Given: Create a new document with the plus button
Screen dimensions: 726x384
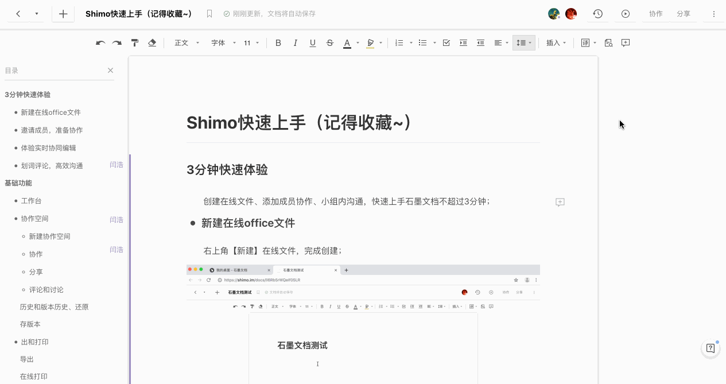Looking at the screenshot, I should coord(63,14).
